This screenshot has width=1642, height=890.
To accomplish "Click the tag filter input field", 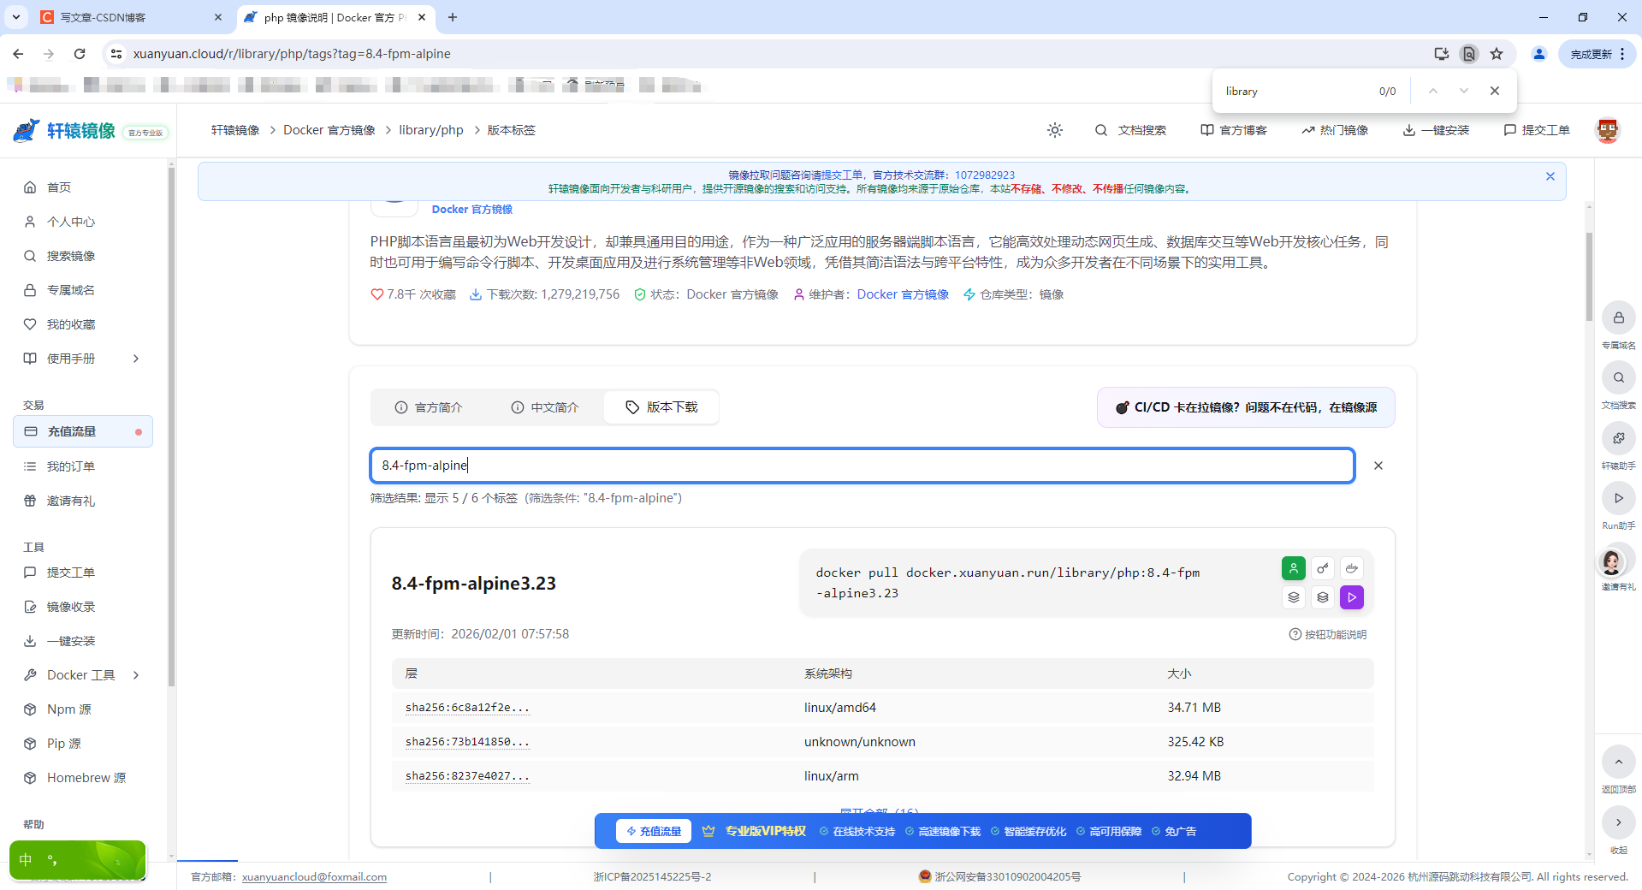I will (x=862, y=466).
